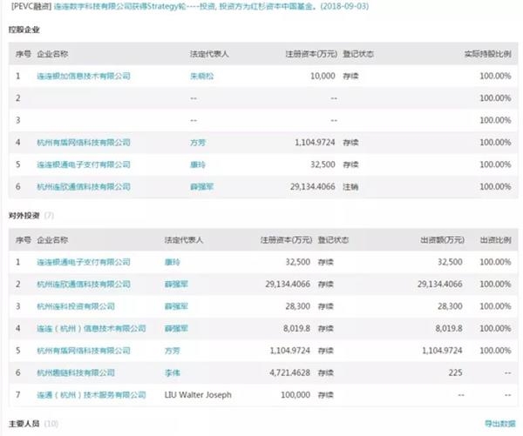Open 连连银加信息技术有限公司 in the 控股企业 table
Screen dimensions: 523x436
pyautogui.click(x=84, y=76)
